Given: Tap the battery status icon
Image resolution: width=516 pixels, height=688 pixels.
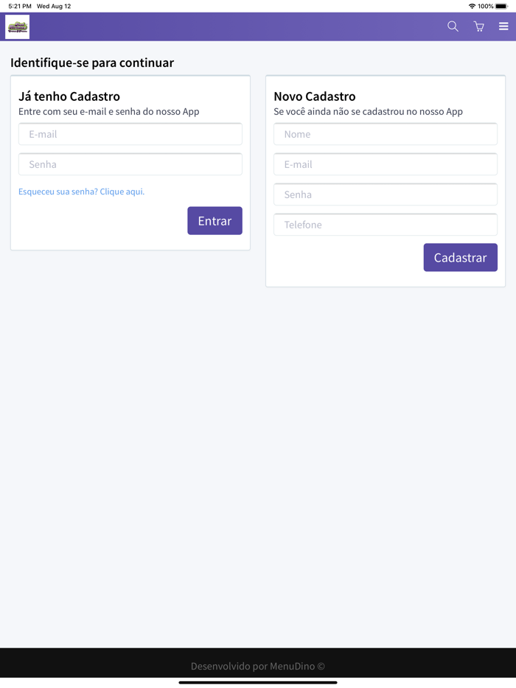Looking at the screenshot, I should tap(502, 6).
